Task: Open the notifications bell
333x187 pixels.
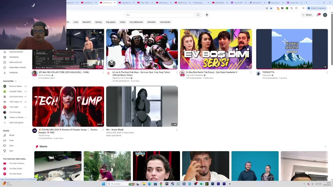Action: click(x=318, y=15)
